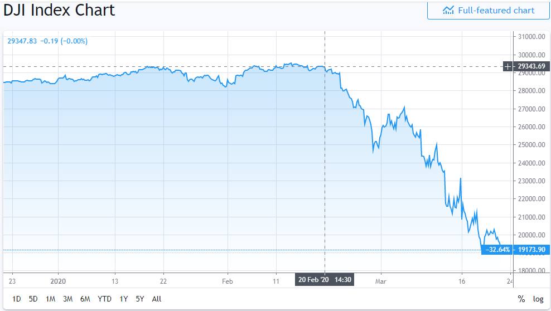Toggle log scale mode
This screenshot has width=551, height=311.
(x=538, y=299)
